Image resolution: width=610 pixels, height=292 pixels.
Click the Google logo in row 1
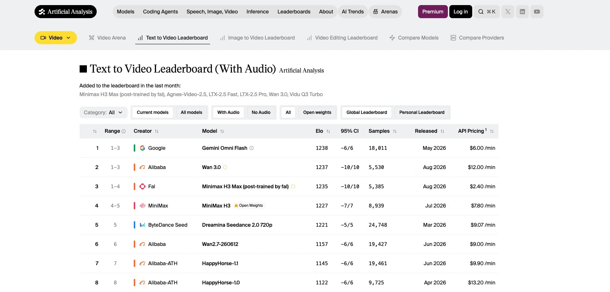[x=143, y=148]
